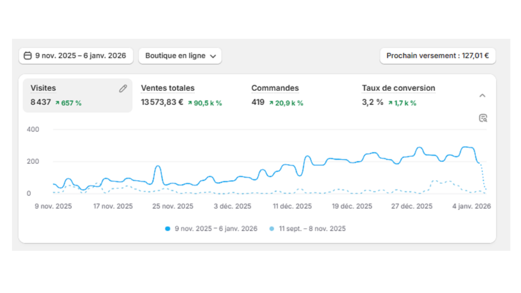Click the dark blue legend dot
Screen dimensions: 521x293
point(168,229)
